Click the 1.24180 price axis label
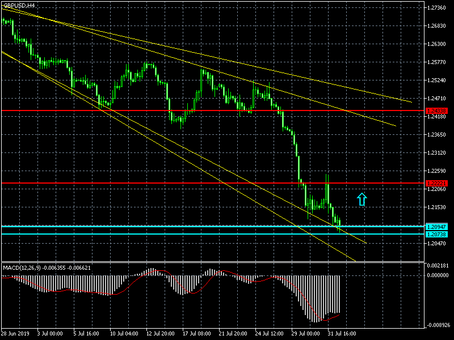The height and width of the screenshot is (340, 454). (436, 117)
